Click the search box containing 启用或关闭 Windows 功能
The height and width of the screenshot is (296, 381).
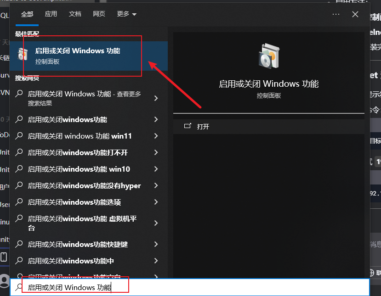click(x=189, y=287)
